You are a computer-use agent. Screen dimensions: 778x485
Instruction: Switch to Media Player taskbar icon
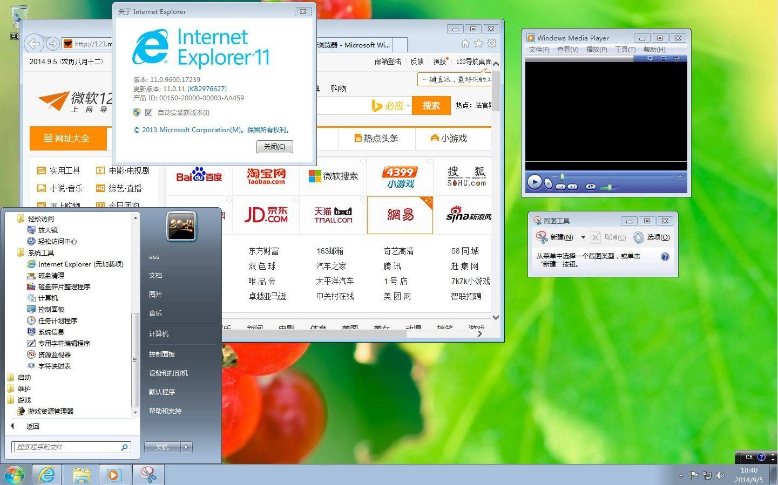(114, 475)
